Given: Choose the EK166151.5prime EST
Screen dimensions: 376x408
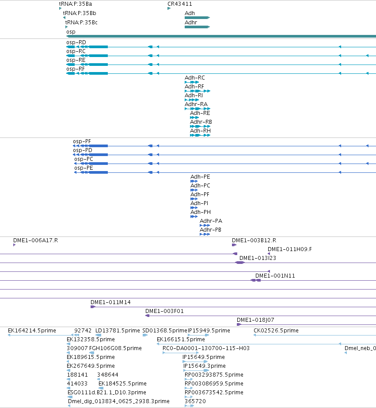Looking at the screenshot, I should [x=181, y=339].
